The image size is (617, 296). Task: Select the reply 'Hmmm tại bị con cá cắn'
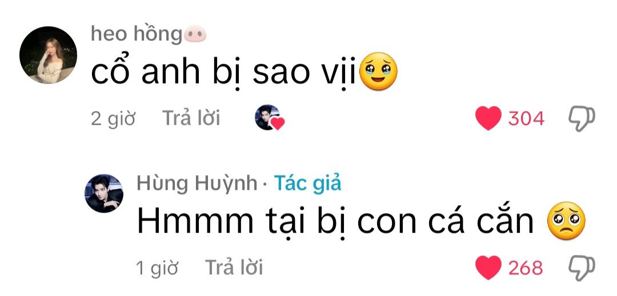(x=335, y=222)
